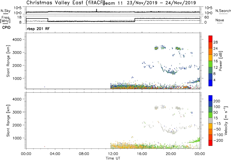Select the 'Beam 11' label in the title
This screenshot has width=231, height=160.
(113, 3)
